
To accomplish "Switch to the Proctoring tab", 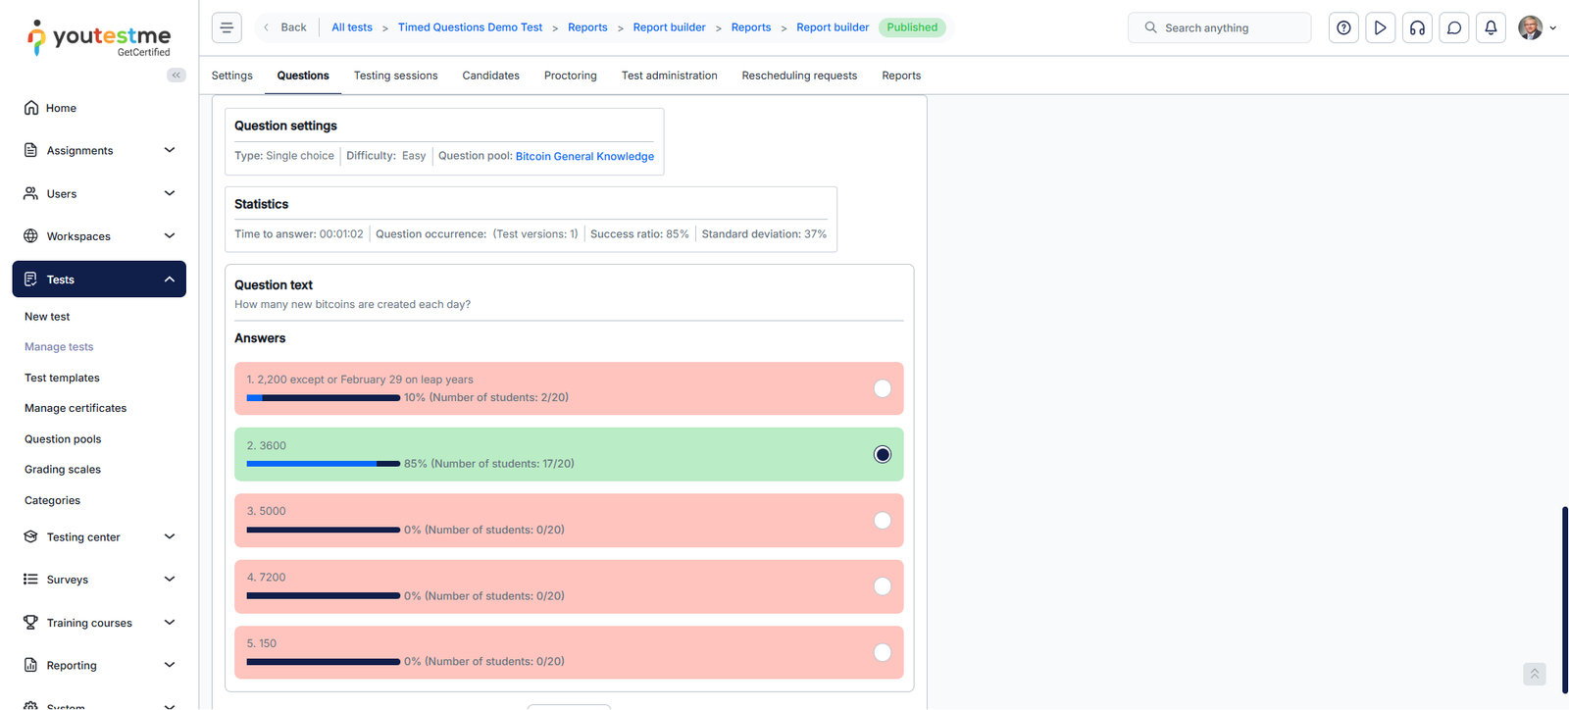I will pyautogui.click(x=570, y=76).
